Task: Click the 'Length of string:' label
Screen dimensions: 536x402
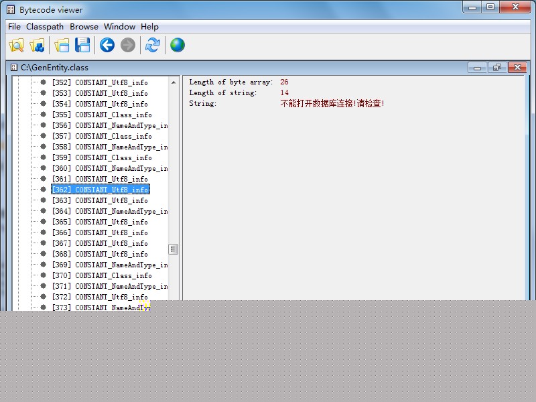Action: (222, 92)
